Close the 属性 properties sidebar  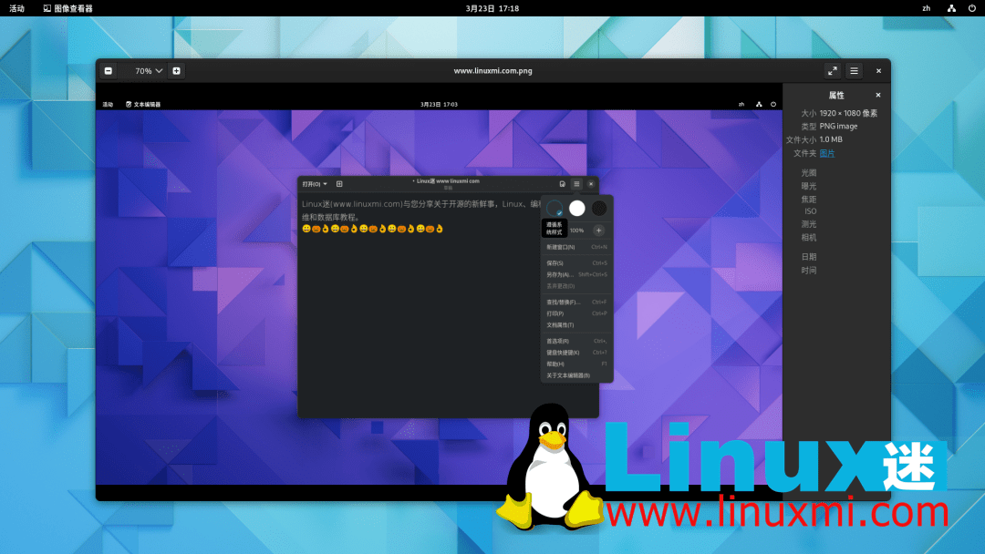pyautogui.click(x=878, y=96)
